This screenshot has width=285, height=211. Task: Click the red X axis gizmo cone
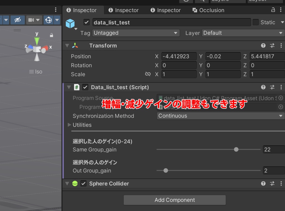[45, 48]
